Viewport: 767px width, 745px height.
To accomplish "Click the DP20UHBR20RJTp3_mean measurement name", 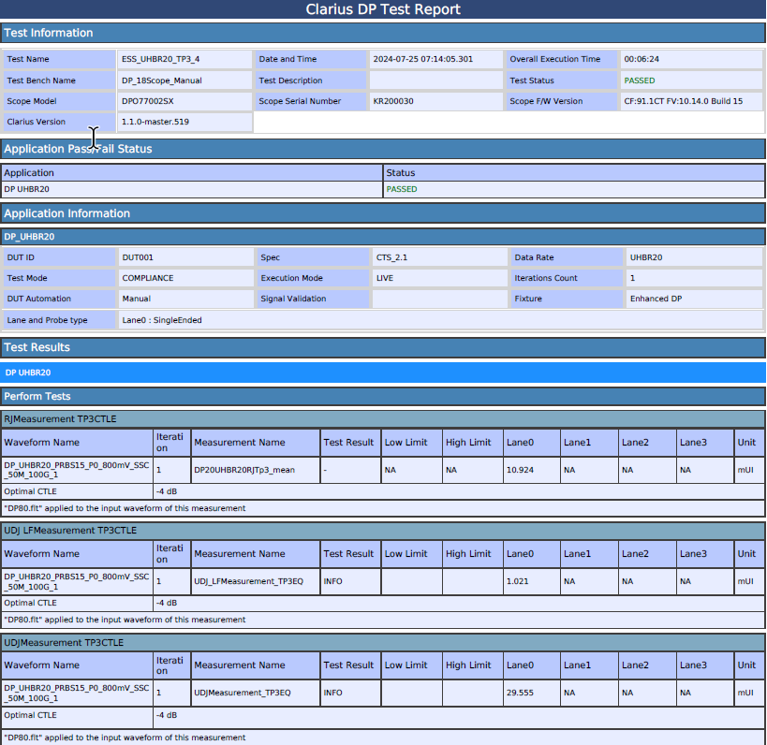I will (x=244, y=470).
